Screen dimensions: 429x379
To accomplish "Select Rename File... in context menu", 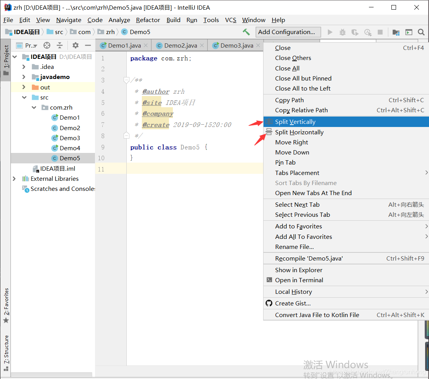I will point(346,247).
